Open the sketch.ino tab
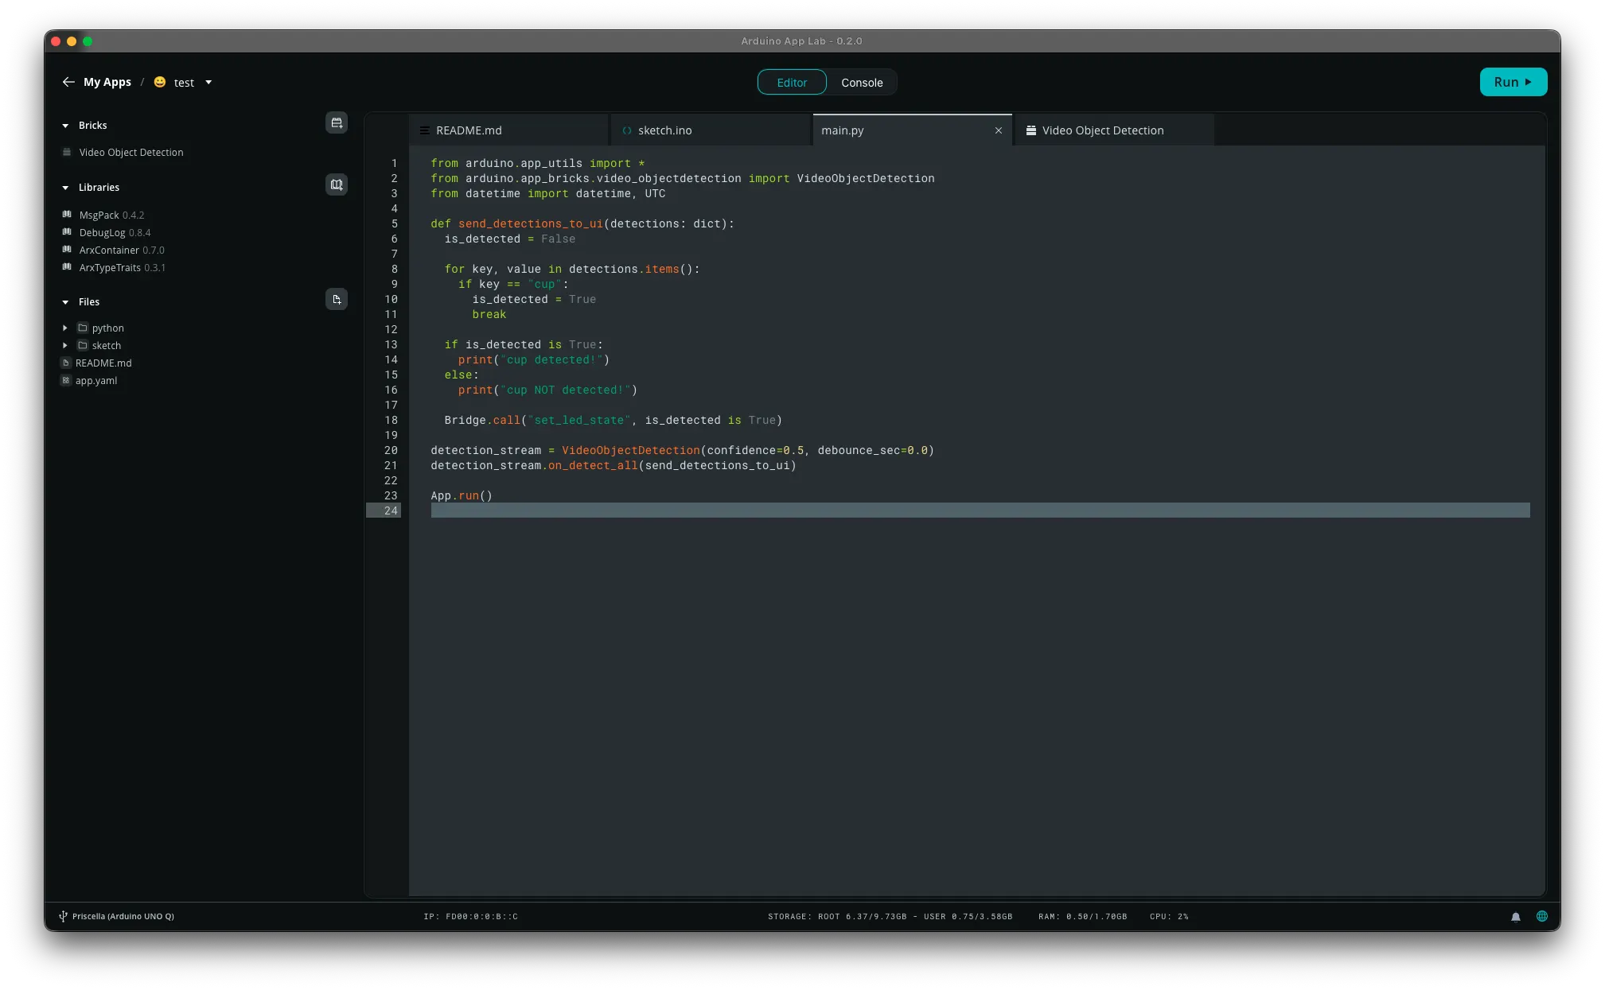Viewport: 1605px width, 990px height. tap(664, 130)
